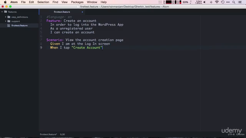Click the Bluetooth menu bar icon
The width and height of the screenshot is (246, 138).
211,2
